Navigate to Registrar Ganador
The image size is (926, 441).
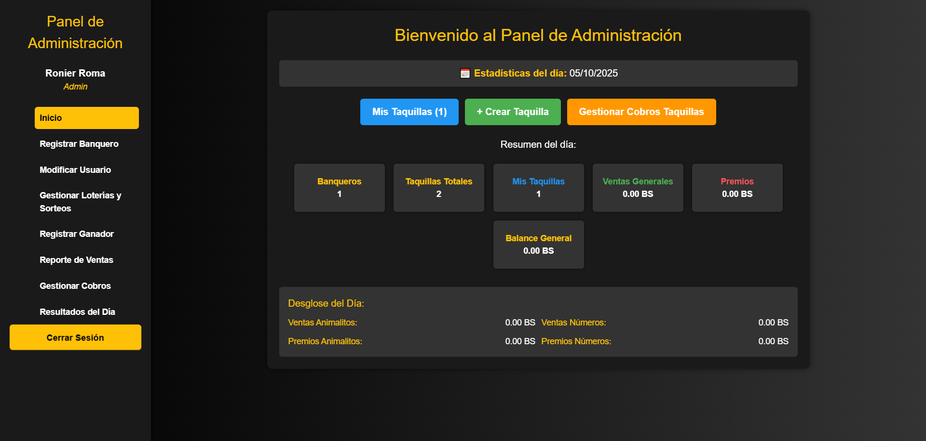(x=77, y=234)
